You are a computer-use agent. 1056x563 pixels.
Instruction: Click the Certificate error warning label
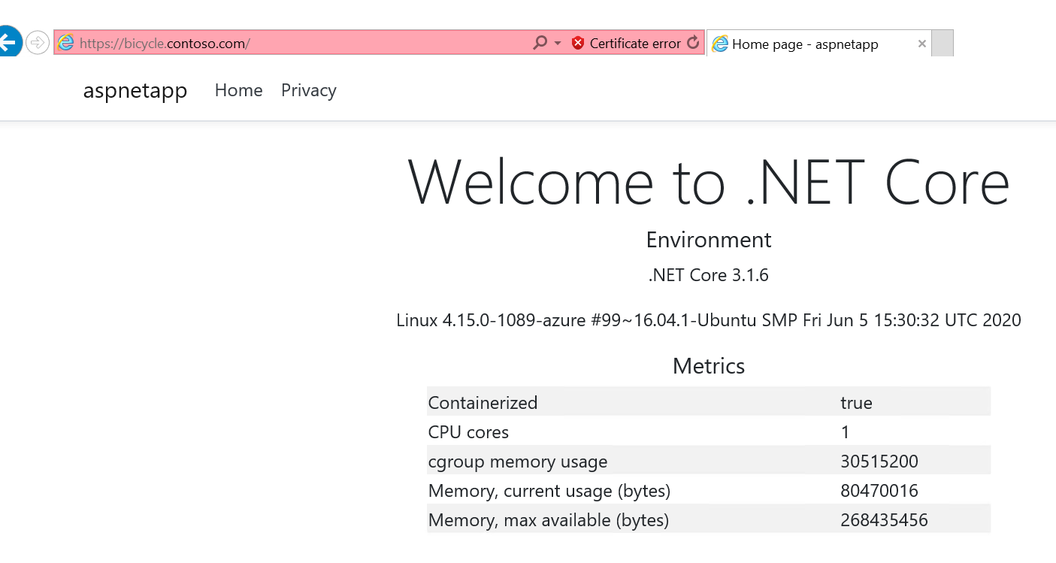coord(635,43)
